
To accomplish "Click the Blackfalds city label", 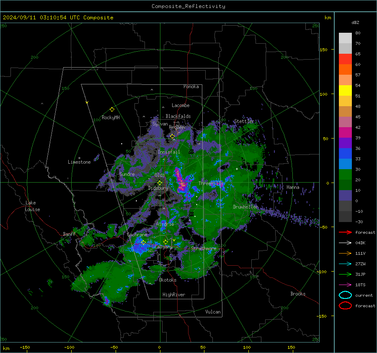I will tap(178, 116).
